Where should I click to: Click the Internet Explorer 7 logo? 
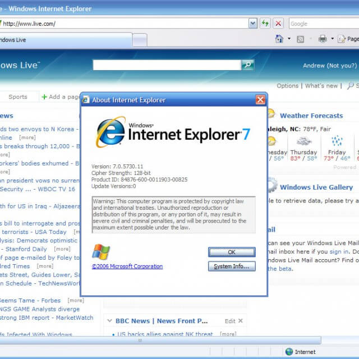pos(173,132)
